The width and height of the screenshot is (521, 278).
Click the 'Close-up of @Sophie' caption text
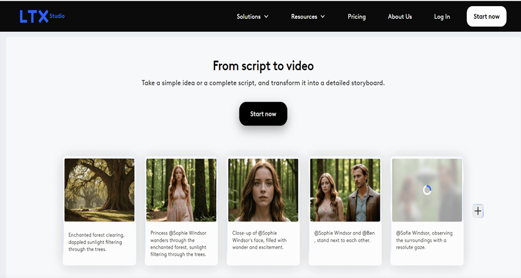coord(259,240)
